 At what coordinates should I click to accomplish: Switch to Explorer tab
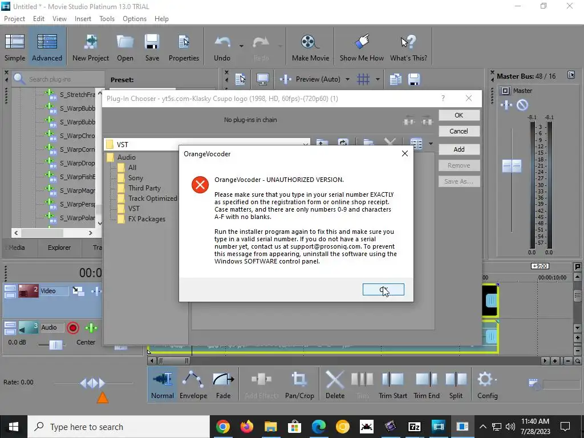[59, 248]
